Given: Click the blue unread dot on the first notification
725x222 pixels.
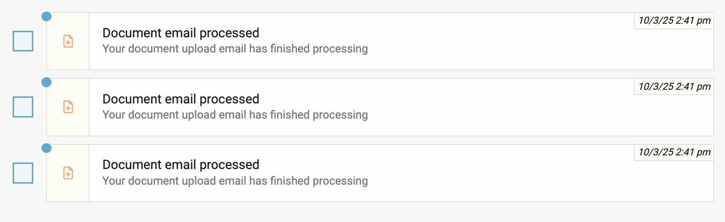Looking at the screenshot, I should [x=46, y=17].
